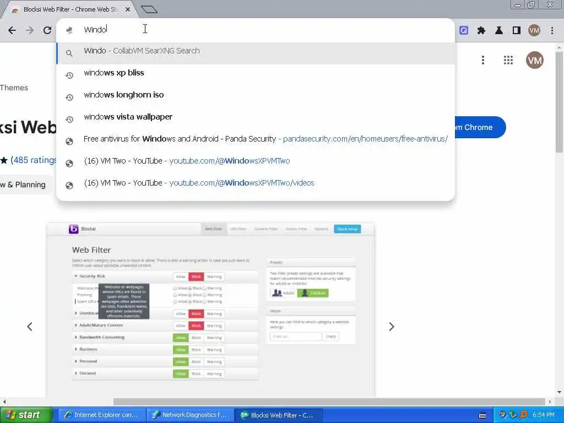The width and height of the screenshot is (564, 423).
Task: Click into the address bar text field
Action: coord(256,30)
